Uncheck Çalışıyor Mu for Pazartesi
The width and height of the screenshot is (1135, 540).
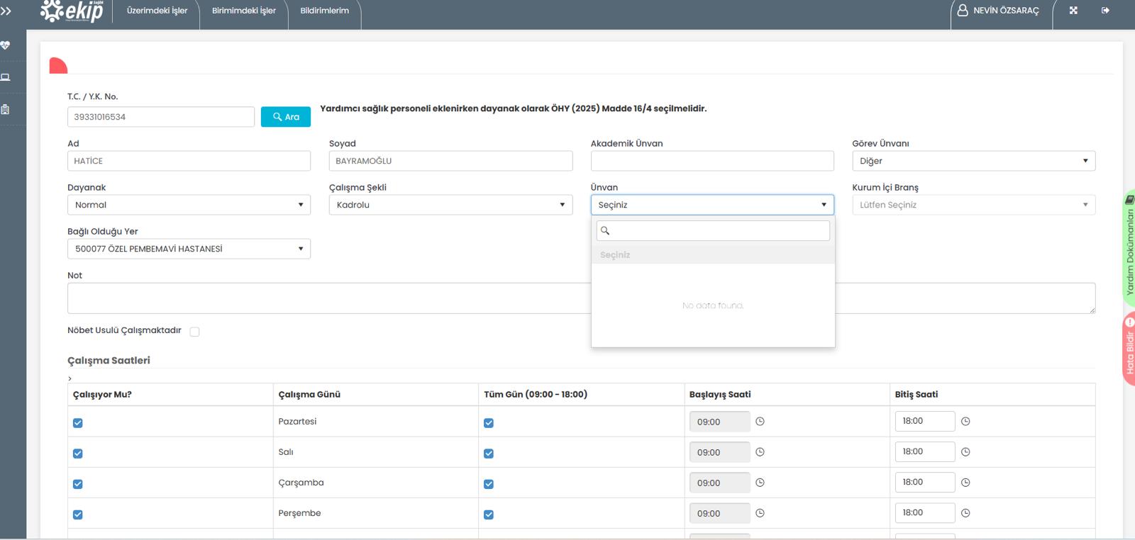(78, 423)
